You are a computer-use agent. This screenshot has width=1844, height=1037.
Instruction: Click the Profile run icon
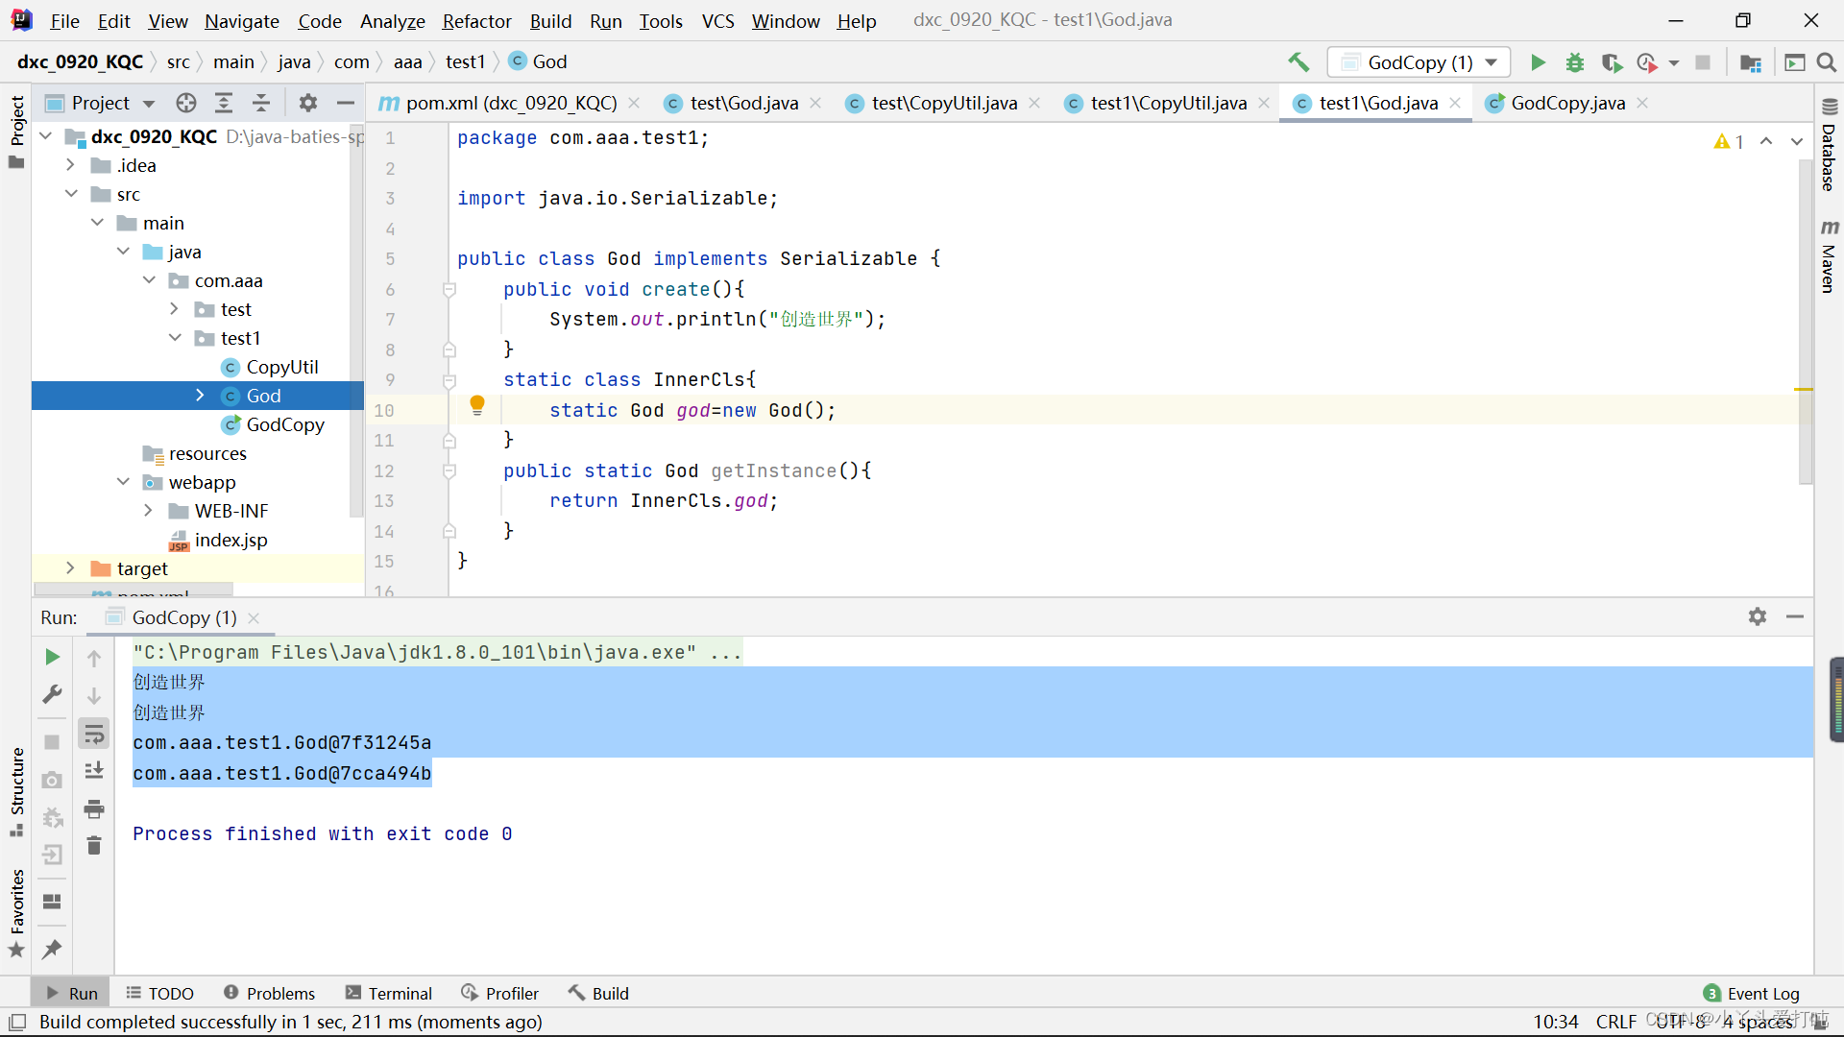point(1647,62)
